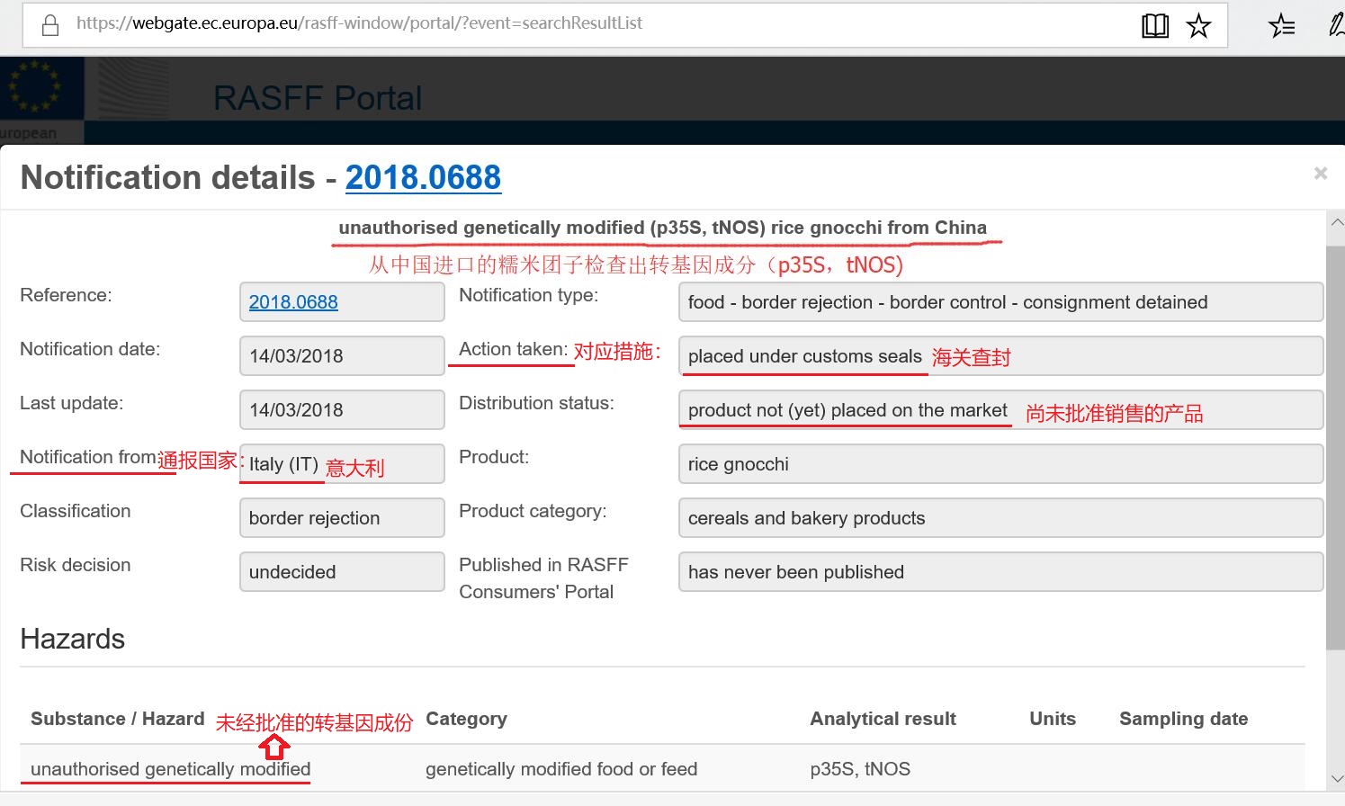Click the Product category label

pyautogui.click(x=533, y=511)
